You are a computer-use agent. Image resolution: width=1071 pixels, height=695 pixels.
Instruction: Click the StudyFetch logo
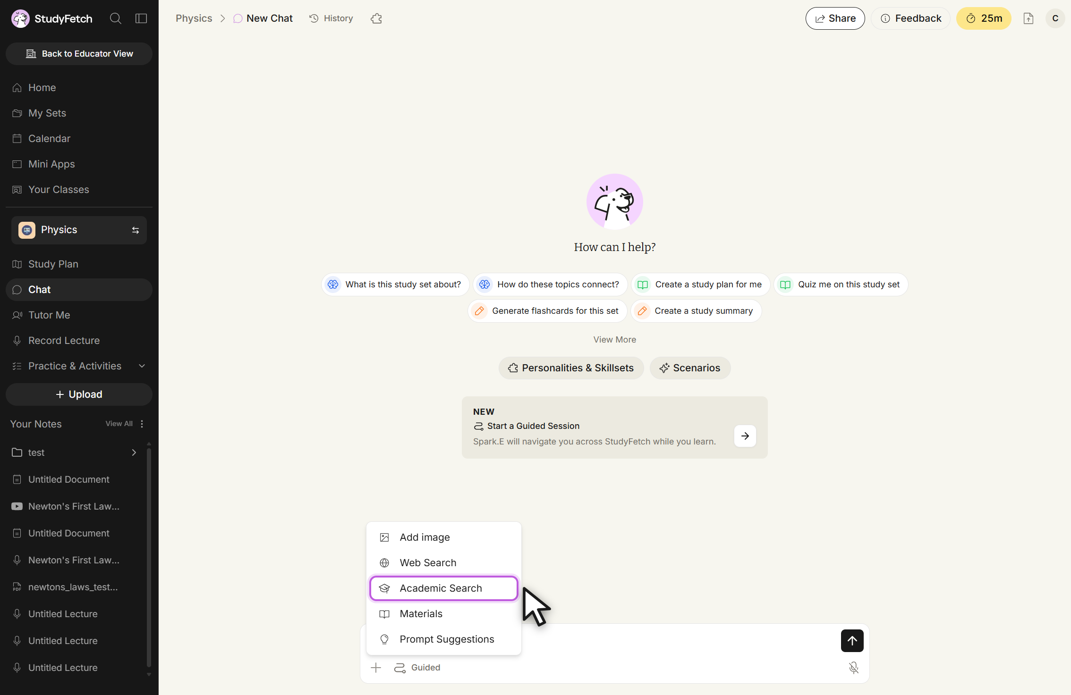click(52, 18)
